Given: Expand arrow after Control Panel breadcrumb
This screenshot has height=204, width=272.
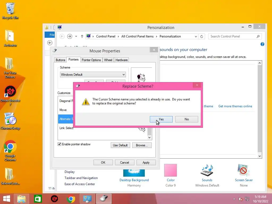Looking at the screenshot, I should coord(118,36).
